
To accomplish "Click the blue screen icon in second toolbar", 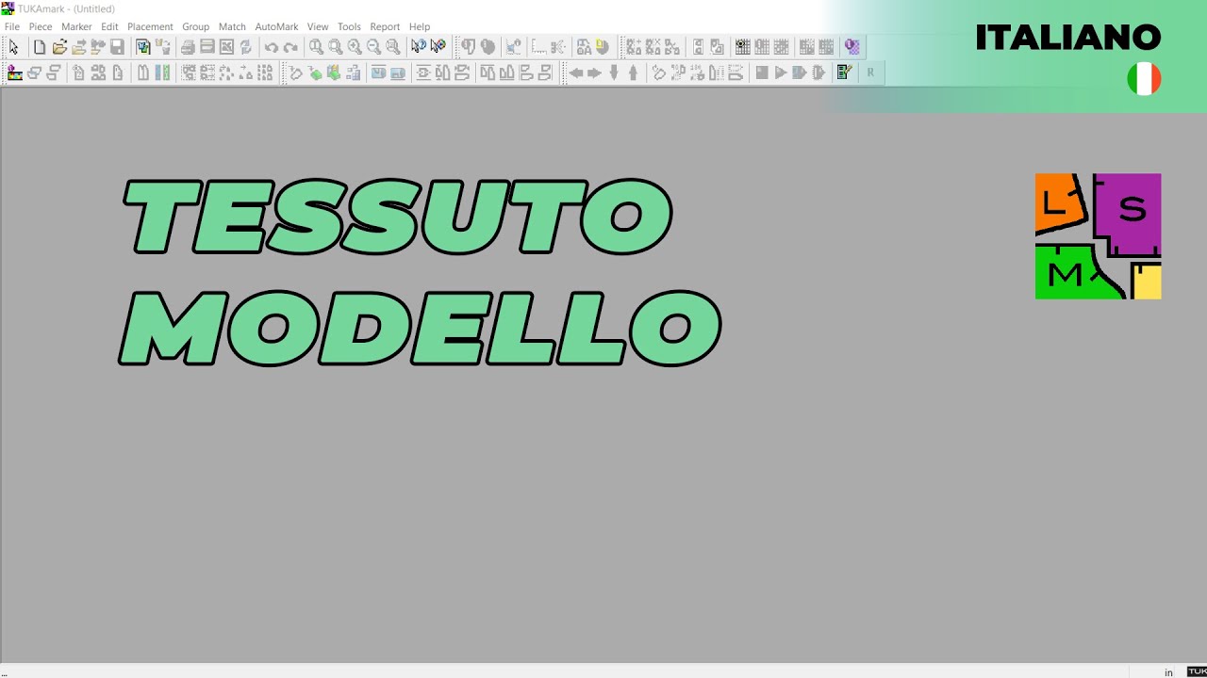I will tap(378, 73).
